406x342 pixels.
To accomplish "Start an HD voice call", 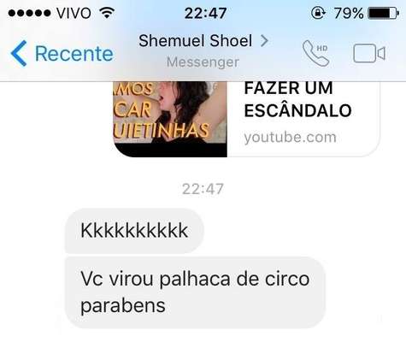I will [315, 53].
